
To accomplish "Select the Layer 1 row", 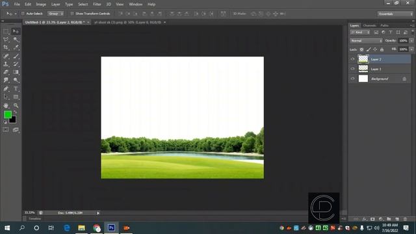I will 380,69.
